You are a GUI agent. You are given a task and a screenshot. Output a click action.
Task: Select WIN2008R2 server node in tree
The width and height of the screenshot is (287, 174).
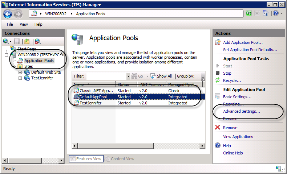pyautogui.click(x=41, y=55)
